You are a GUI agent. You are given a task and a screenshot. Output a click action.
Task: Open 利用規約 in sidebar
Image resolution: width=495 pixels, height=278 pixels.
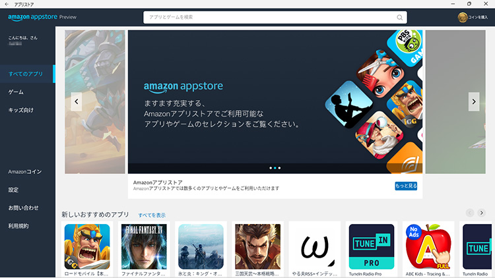(x=18, y=226)
